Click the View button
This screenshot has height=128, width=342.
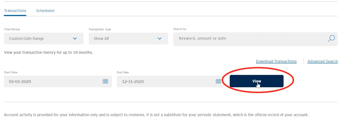coord(257,81)
